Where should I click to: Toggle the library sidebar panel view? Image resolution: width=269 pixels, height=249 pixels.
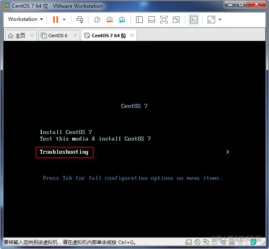tap(139, 20)
